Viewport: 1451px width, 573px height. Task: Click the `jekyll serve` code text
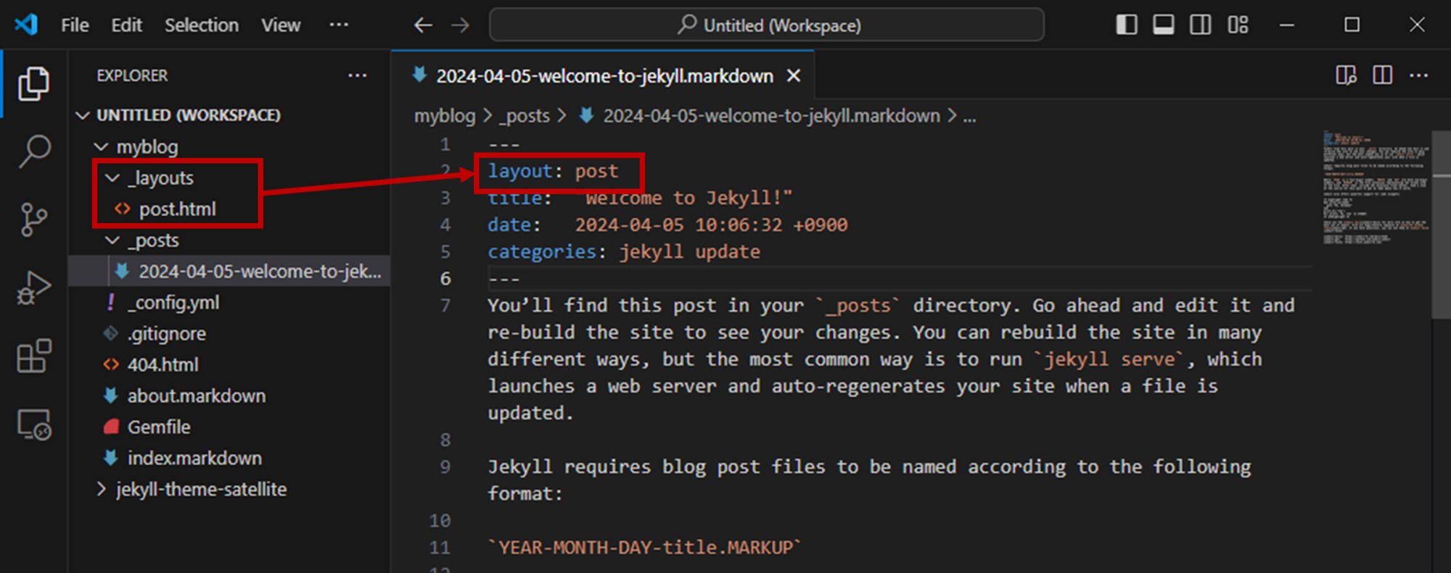pyautogui.click(x=1109, y=359)
